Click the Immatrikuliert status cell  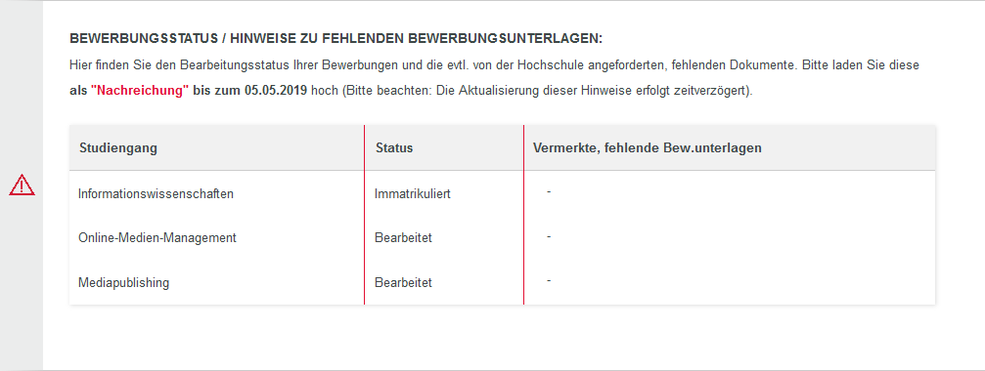point(412,194)
